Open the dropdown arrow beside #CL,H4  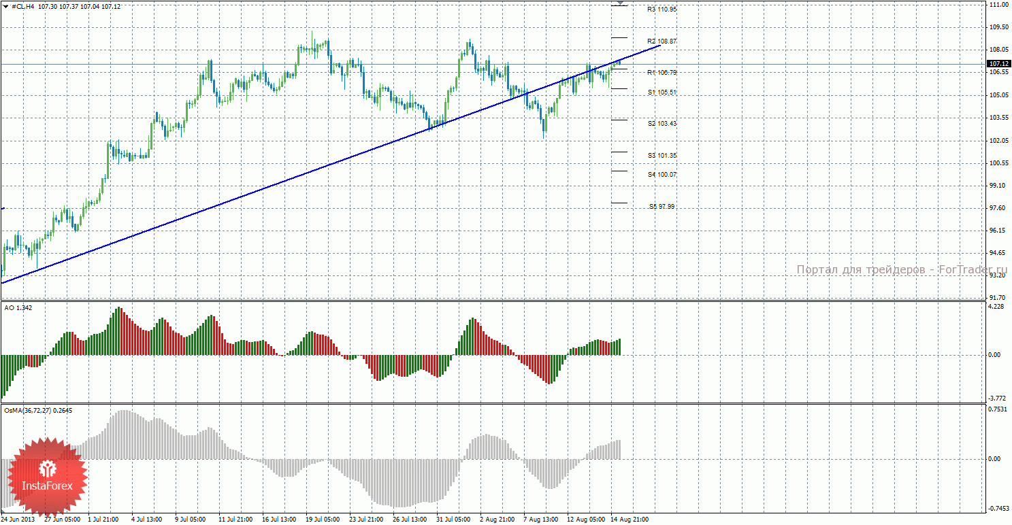6,6
